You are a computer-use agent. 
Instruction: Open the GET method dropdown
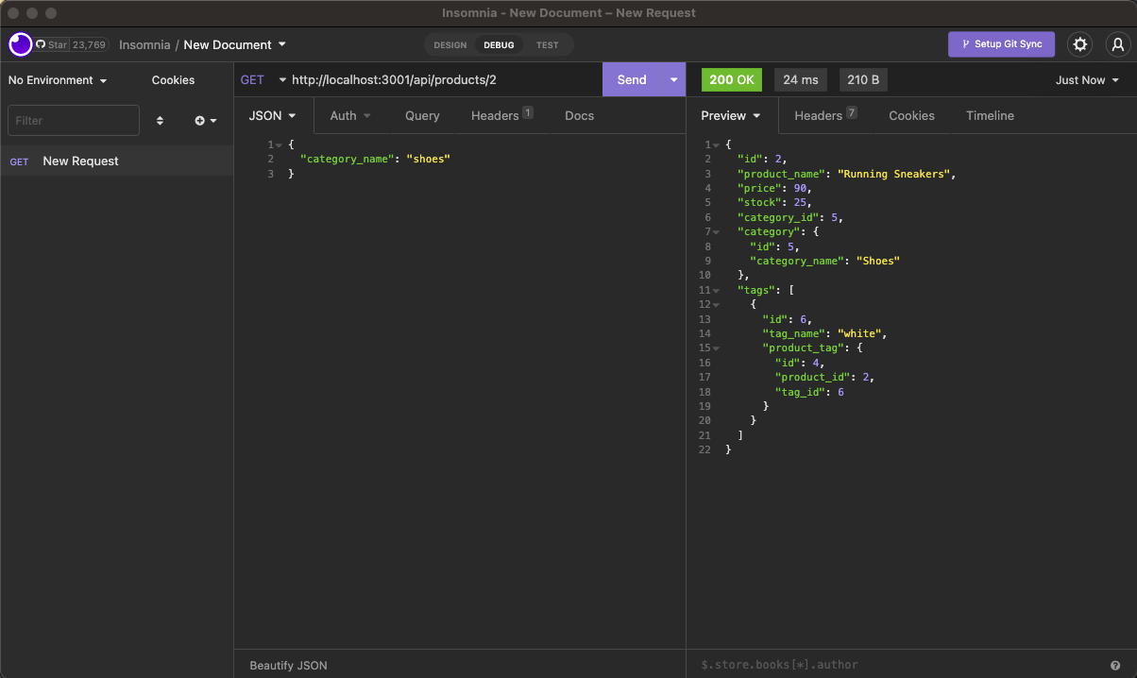(x=262, y=79)
